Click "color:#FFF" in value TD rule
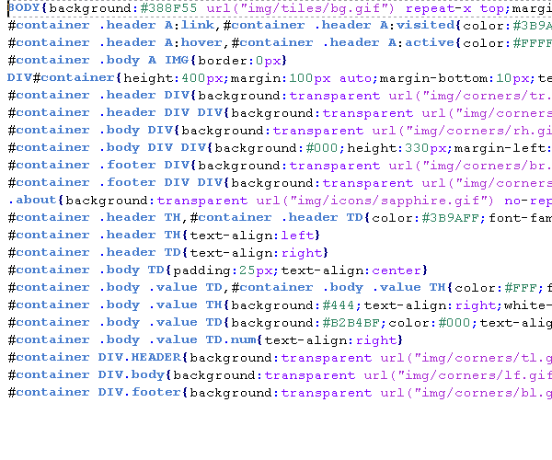552x460 pixels. (x=496, y=288)
